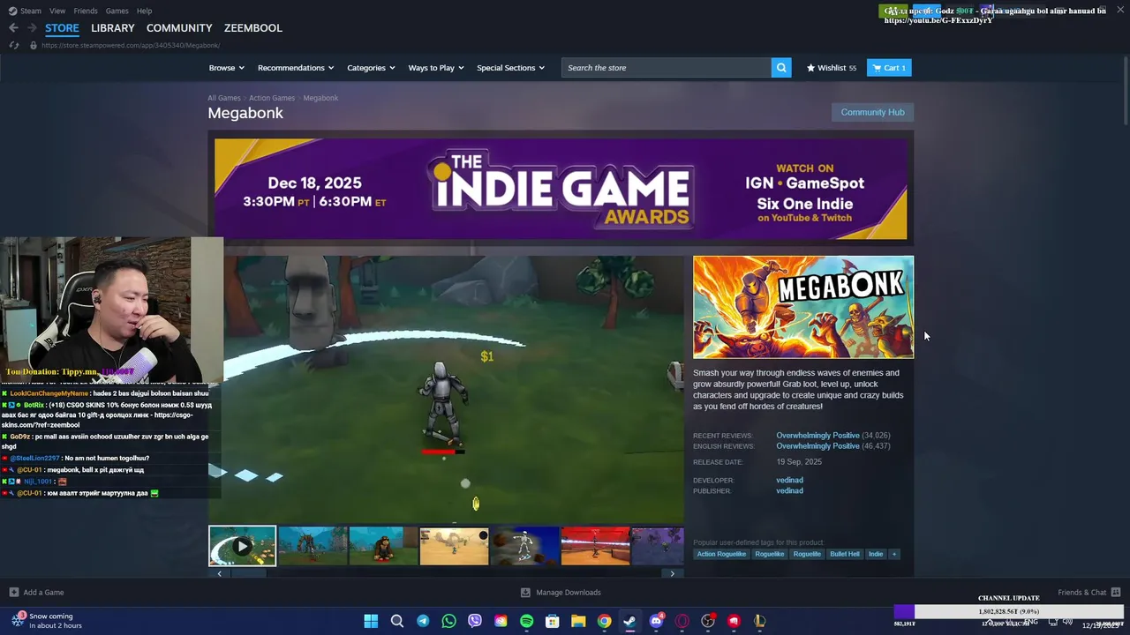Open File Explorer from the taskbar
1130x635 pixels.
[578, 621]
